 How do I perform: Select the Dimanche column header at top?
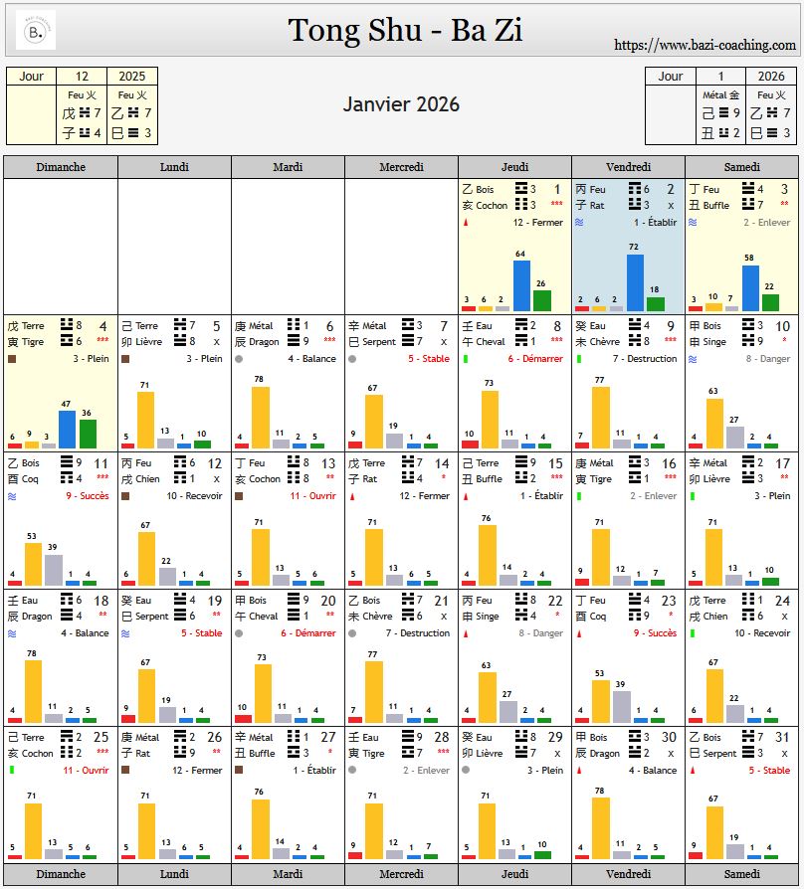[x=61, y=167]
